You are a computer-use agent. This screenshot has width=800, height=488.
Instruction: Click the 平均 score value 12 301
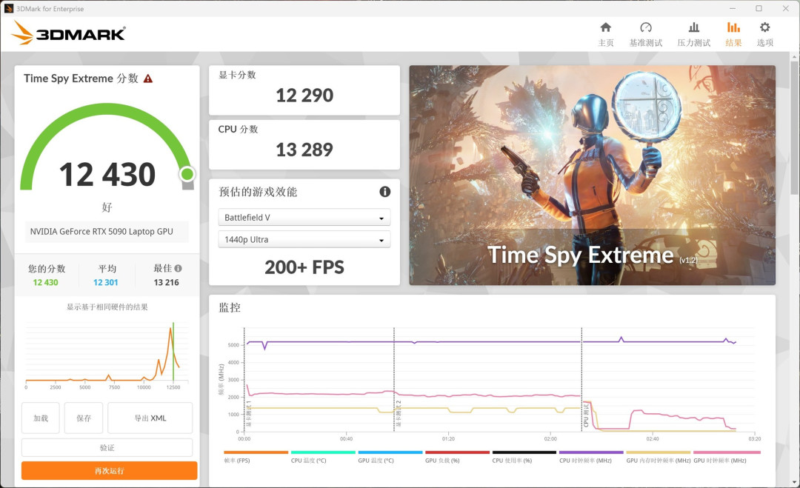click(x=106, y=282)
